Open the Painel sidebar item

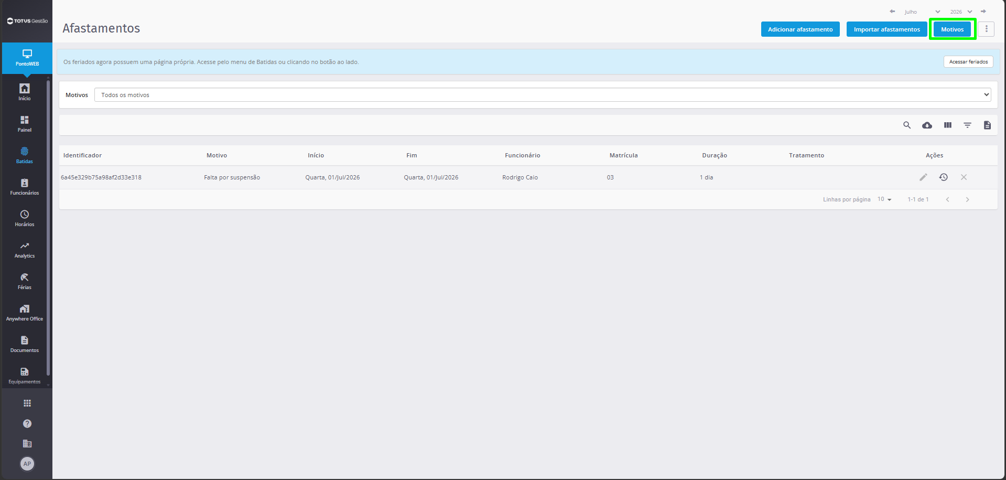coord(25,123)
